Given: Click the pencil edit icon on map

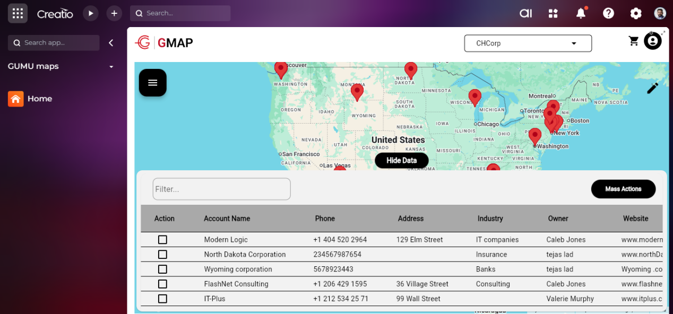Looking at the screenshot, I should [652, 88].
